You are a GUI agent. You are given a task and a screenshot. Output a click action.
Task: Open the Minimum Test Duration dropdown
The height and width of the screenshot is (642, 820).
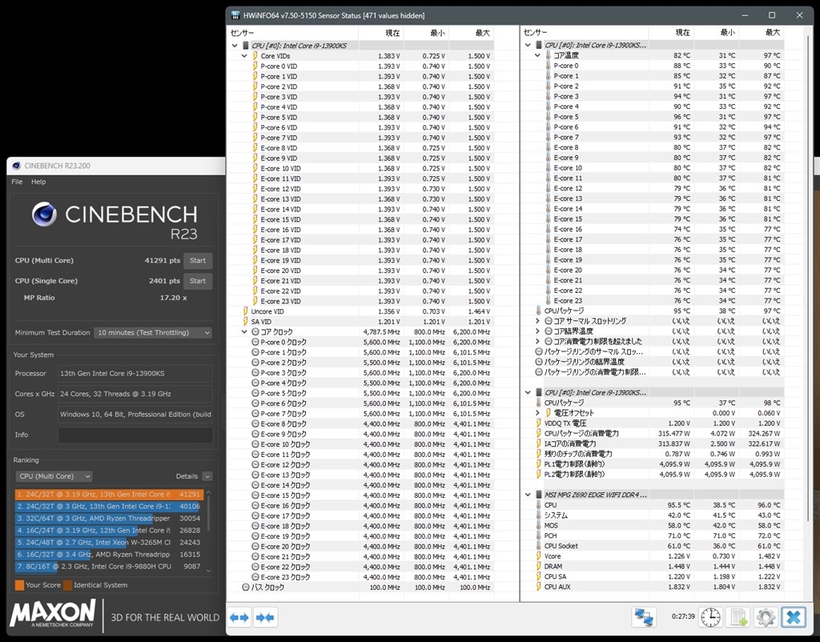tap(153, 332)
